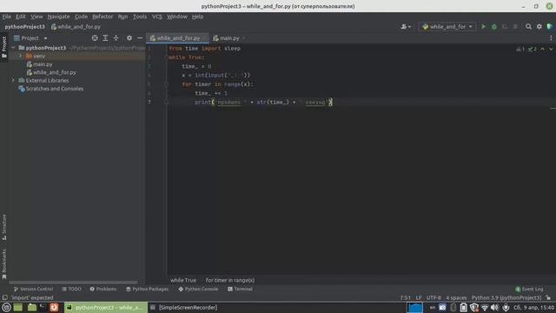Image resolution: width=556 pixels, height=313 pixels.
Task: Open the Edit menu
Action: (21, 17)
